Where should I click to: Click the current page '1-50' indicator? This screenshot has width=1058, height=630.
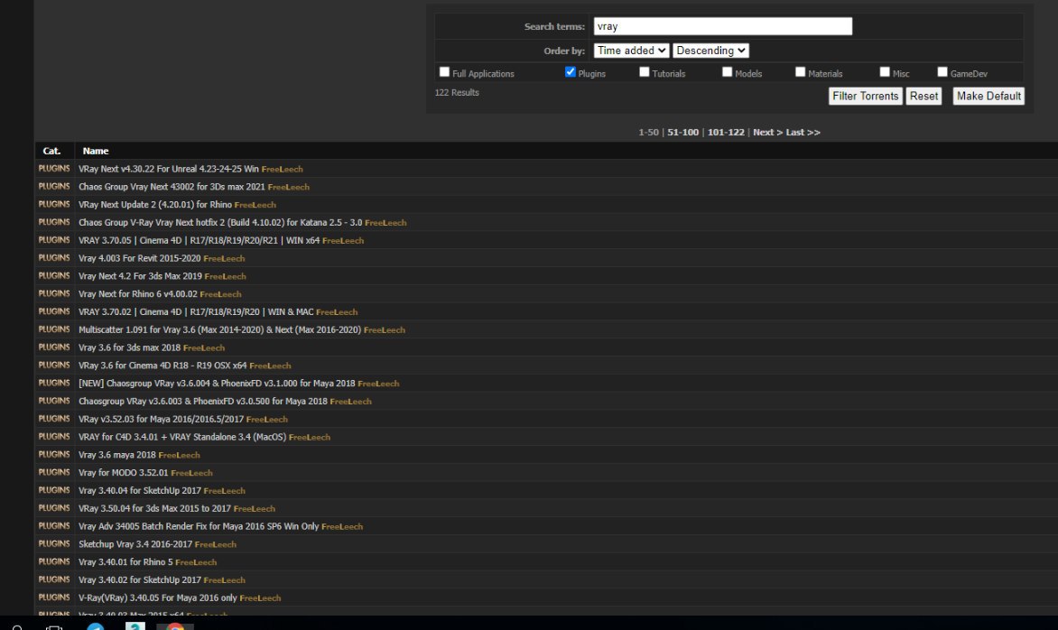coord(648,132)
